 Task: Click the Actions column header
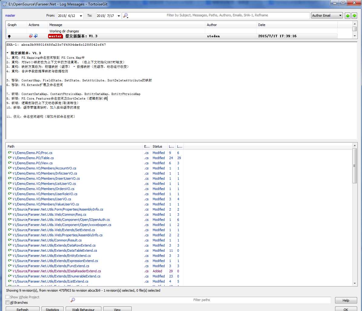click(37, 25)
